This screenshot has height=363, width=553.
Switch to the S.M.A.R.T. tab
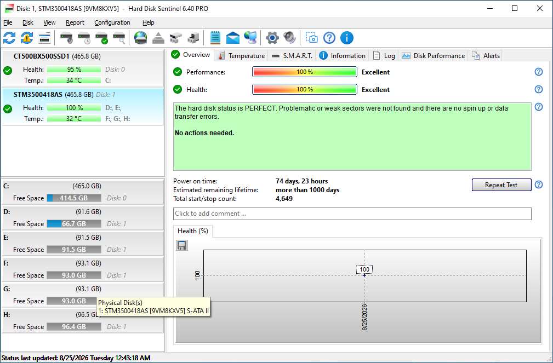point(292,56)
